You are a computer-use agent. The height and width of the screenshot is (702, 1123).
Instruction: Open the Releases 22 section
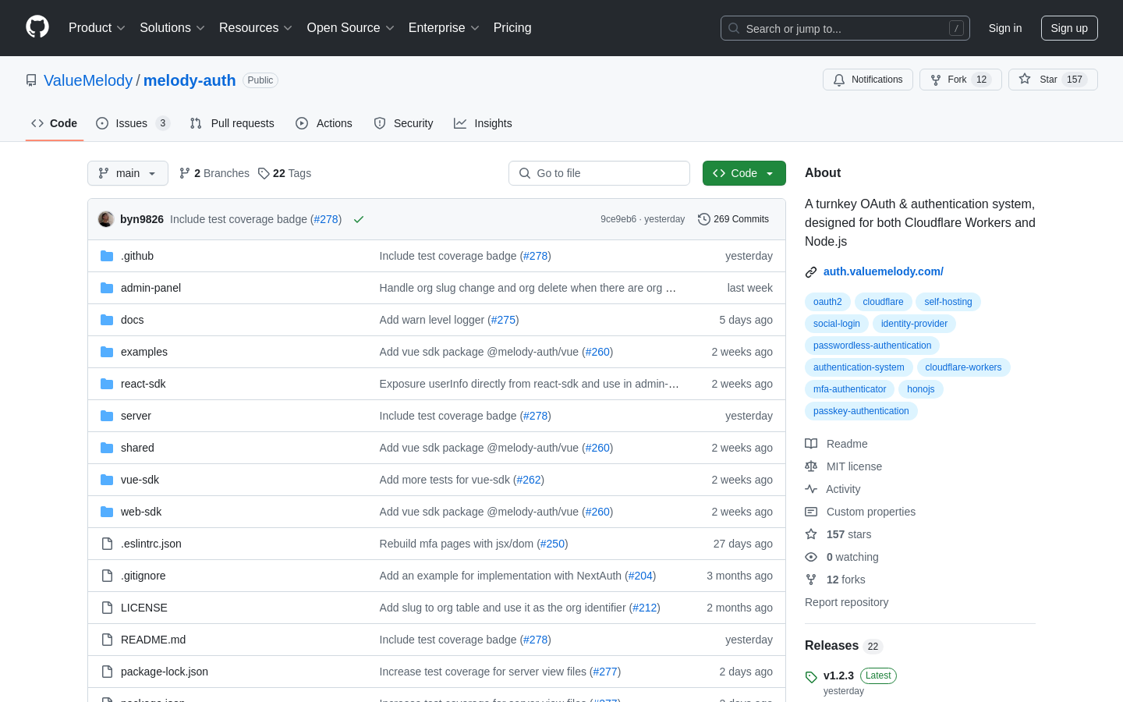click(x=842, y=646)
